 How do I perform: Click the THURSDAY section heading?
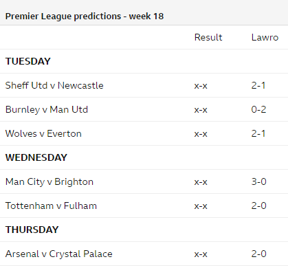tap(32, 230)
